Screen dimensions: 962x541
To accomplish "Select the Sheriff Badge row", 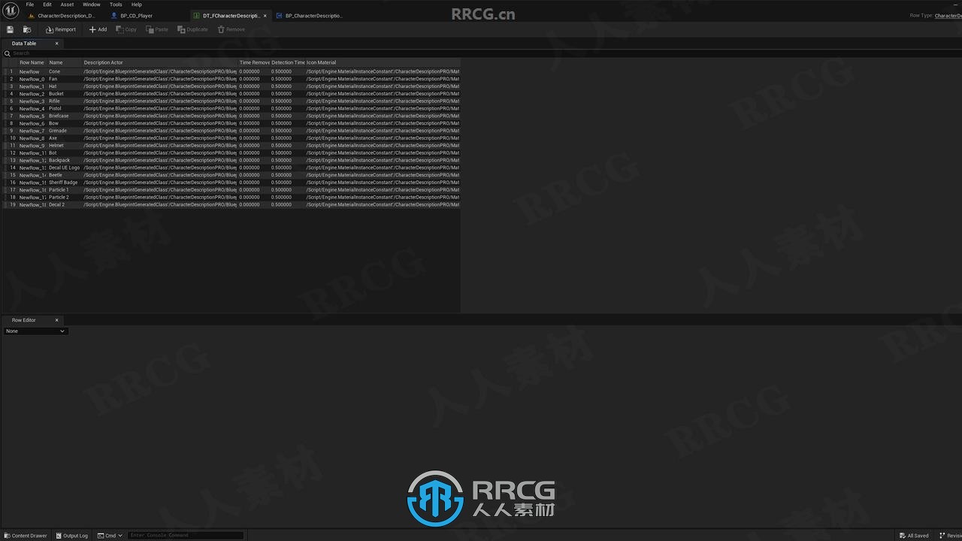I will tap(231, 183).
